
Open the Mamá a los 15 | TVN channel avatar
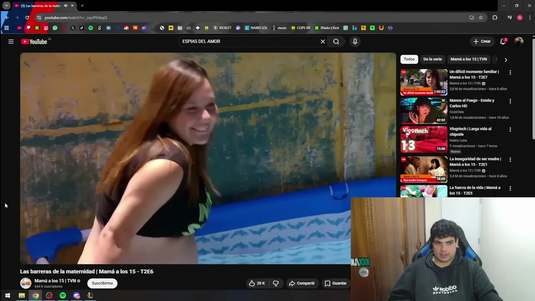point(26,283)
